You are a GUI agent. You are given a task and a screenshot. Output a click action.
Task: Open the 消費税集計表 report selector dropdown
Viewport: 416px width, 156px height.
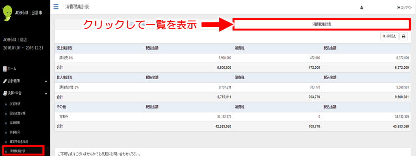tap(322, 24)
